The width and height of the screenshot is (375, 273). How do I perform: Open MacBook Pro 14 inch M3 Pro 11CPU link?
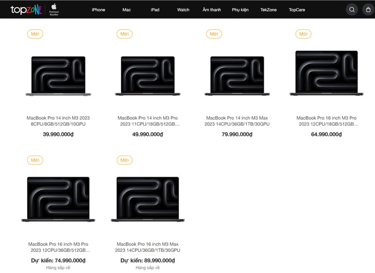[148, 121]
